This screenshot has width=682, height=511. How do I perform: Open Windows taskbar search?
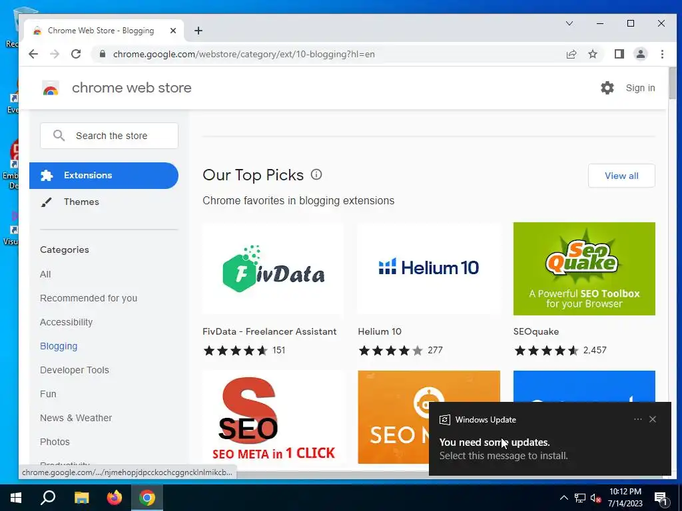(x=48, y=498)
